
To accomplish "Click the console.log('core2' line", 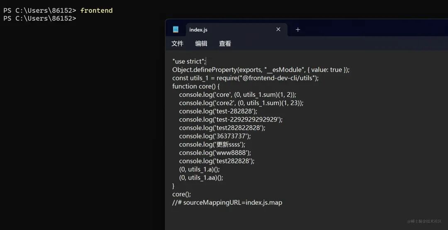I will (241, 103).
